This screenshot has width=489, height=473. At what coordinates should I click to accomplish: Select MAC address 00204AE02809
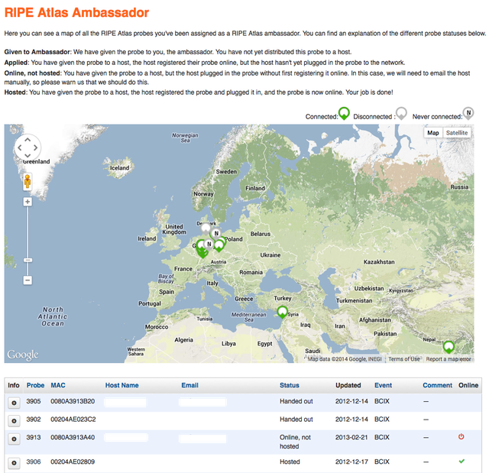pyautogui.click(x=73, y=462)
